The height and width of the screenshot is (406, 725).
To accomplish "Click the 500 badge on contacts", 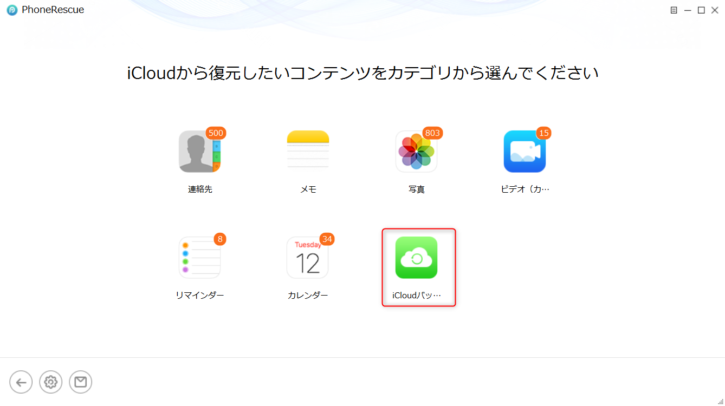I will 216,133.
